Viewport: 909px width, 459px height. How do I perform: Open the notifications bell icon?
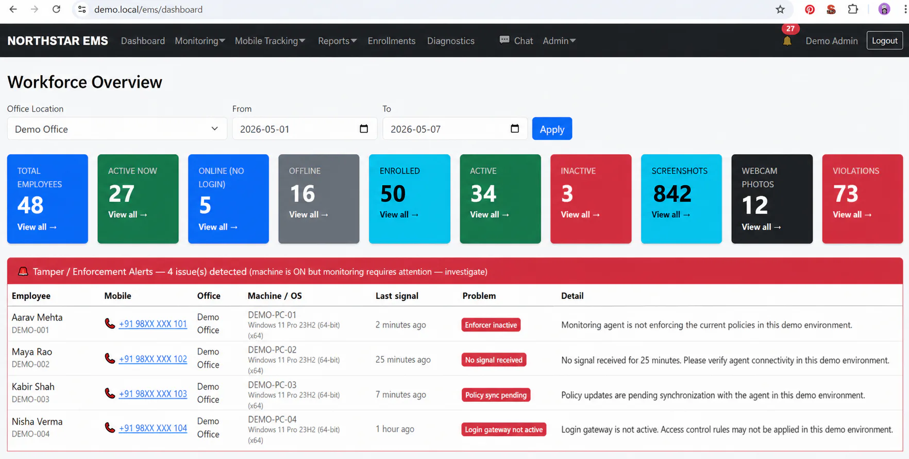tap(787, 41)
